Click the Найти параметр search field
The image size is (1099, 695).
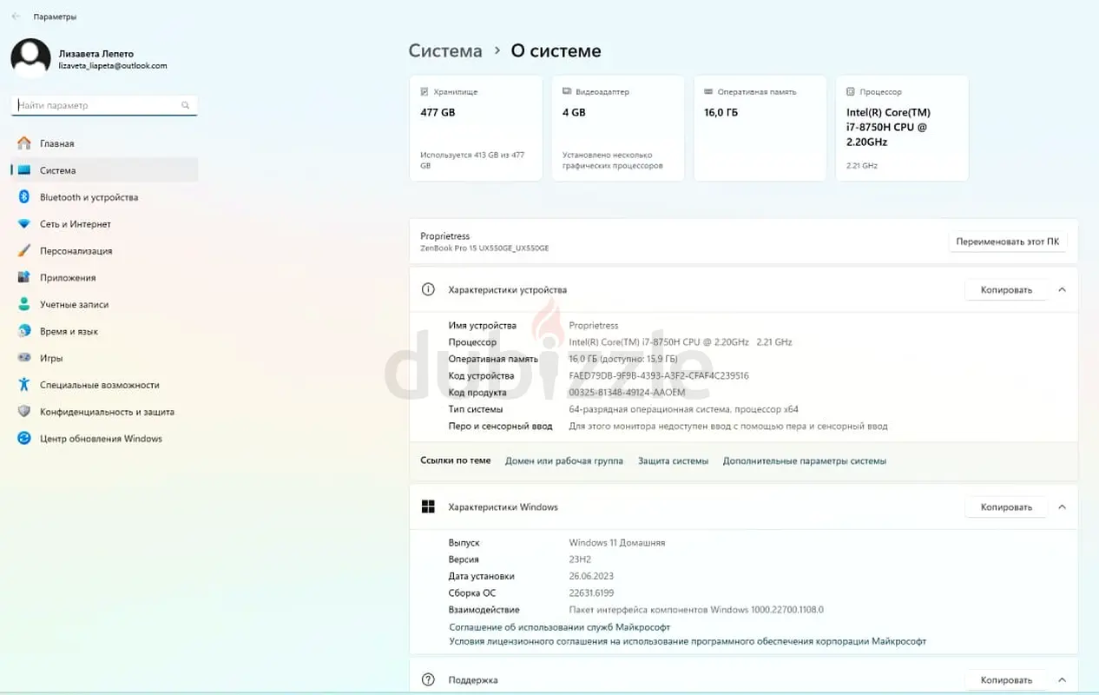click(97, 105)
